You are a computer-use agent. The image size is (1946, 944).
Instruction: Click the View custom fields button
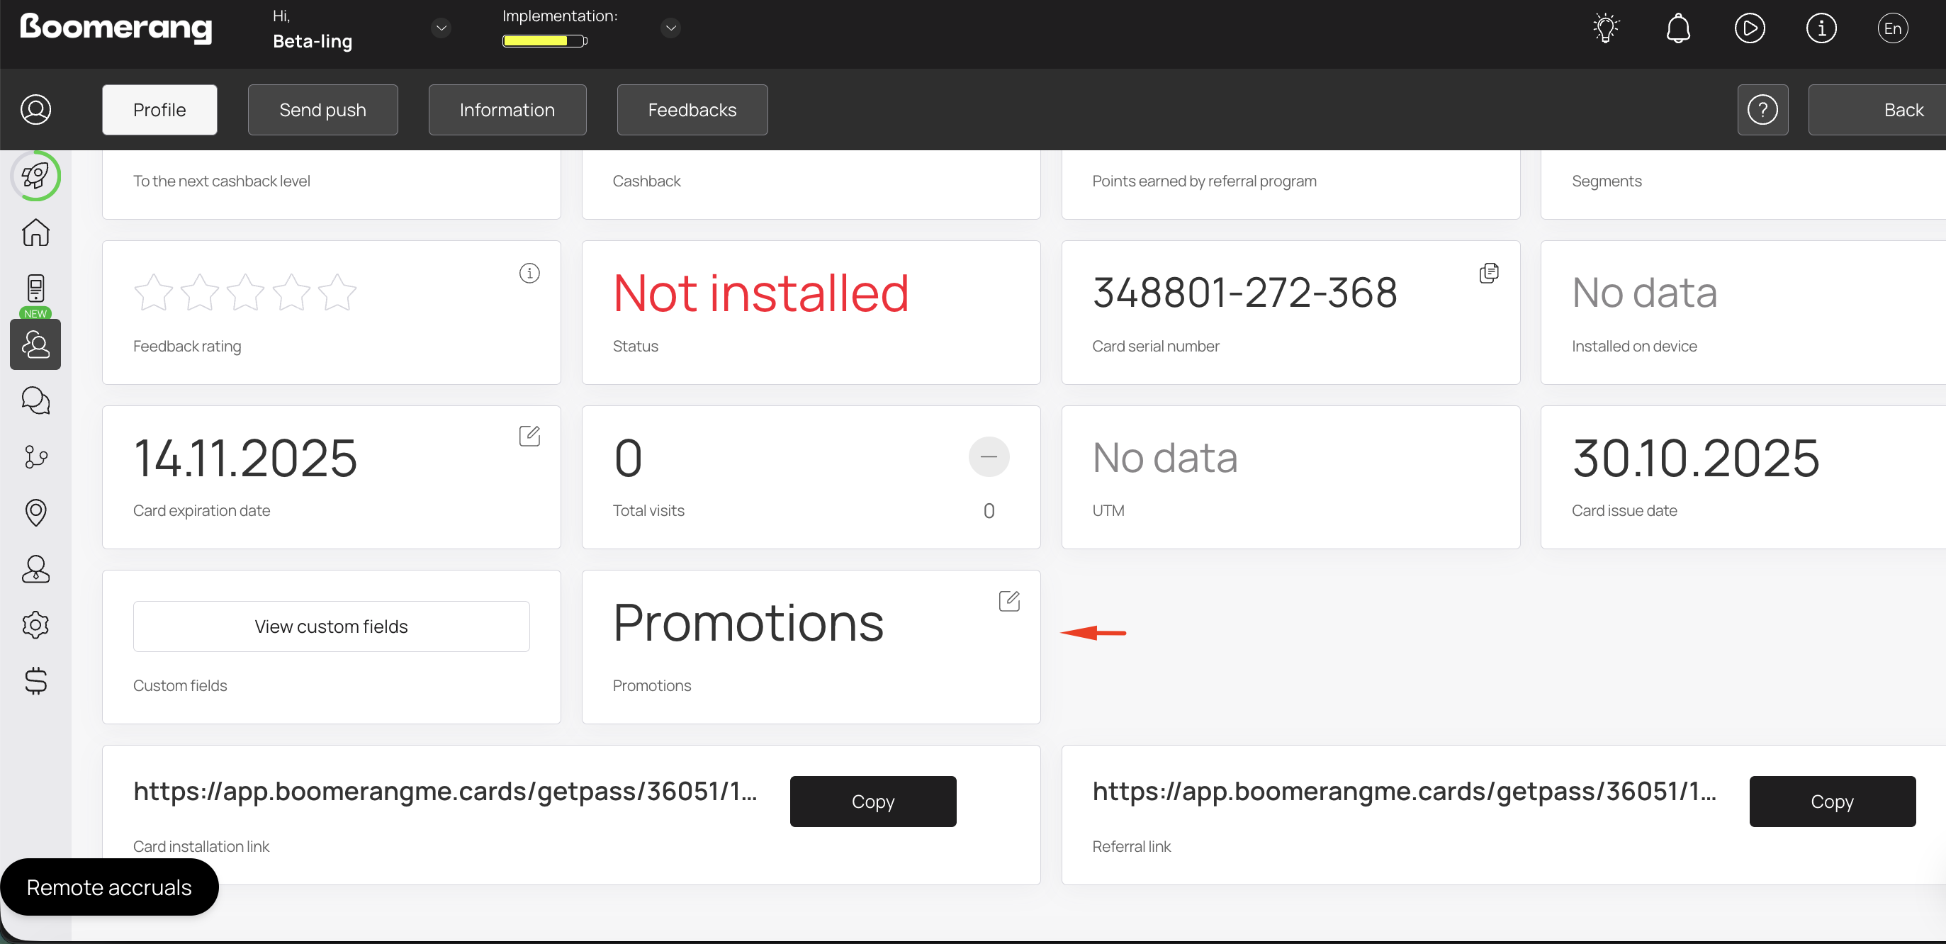331,626
